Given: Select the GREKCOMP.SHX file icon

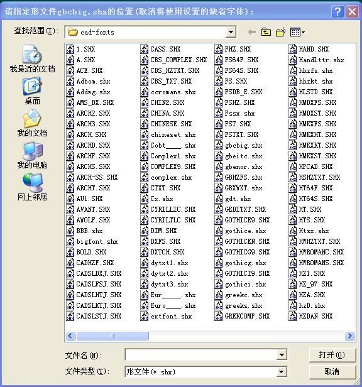Looking at the screenshot, I should [x=219, y=316].
